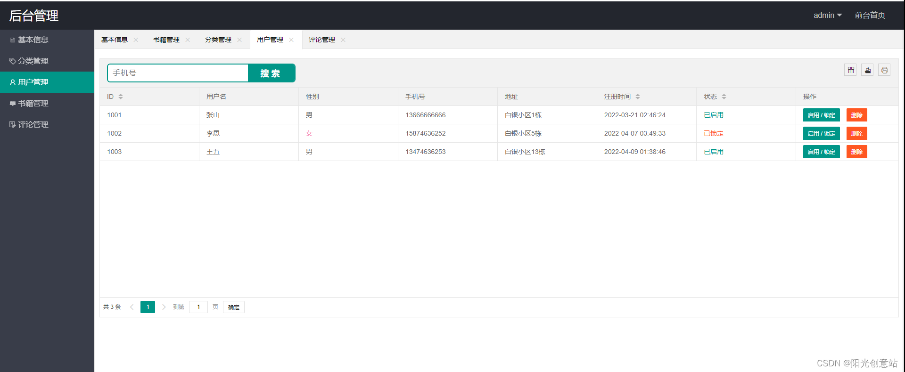The image size is (905, 372).
Task: Click phone number 13474636253
Action: pyautogui.click(x=425, y=152)
